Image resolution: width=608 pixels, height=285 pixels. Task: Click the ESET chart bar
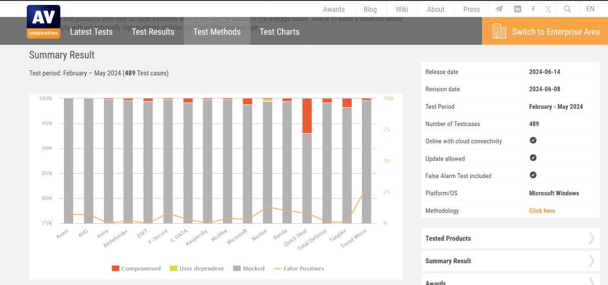(148, 161)
